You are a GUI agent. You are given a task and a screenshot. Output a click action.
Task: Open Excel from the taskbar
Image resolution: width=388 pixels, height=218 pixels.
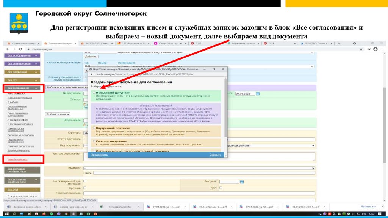(88, 214)
